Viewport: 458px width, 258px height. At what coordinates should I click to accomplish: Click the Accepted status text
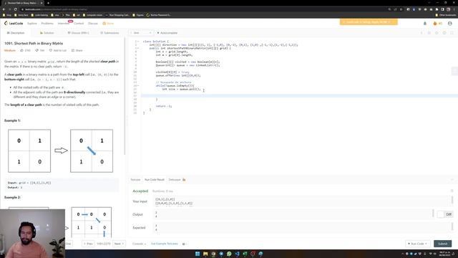coord(140,191)
